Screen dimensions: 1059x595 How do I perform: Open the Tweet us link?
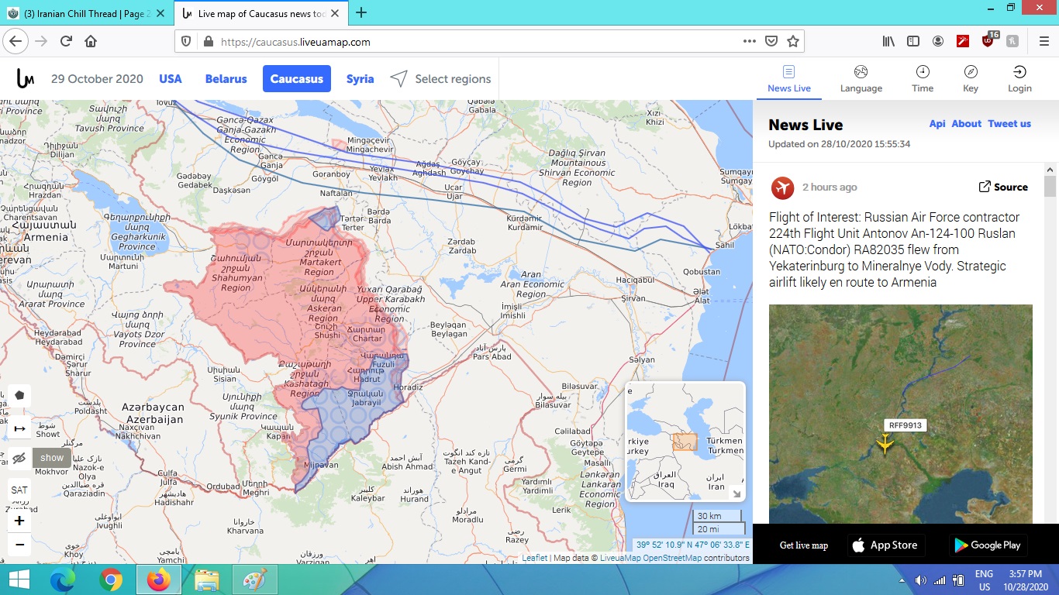(1009, 124)
